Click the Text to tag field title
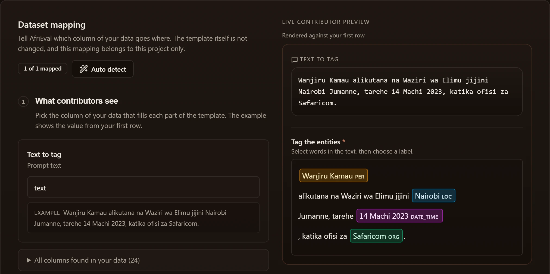Image resolution: width=550 pixels, height=274 pixels. (44, 155)
